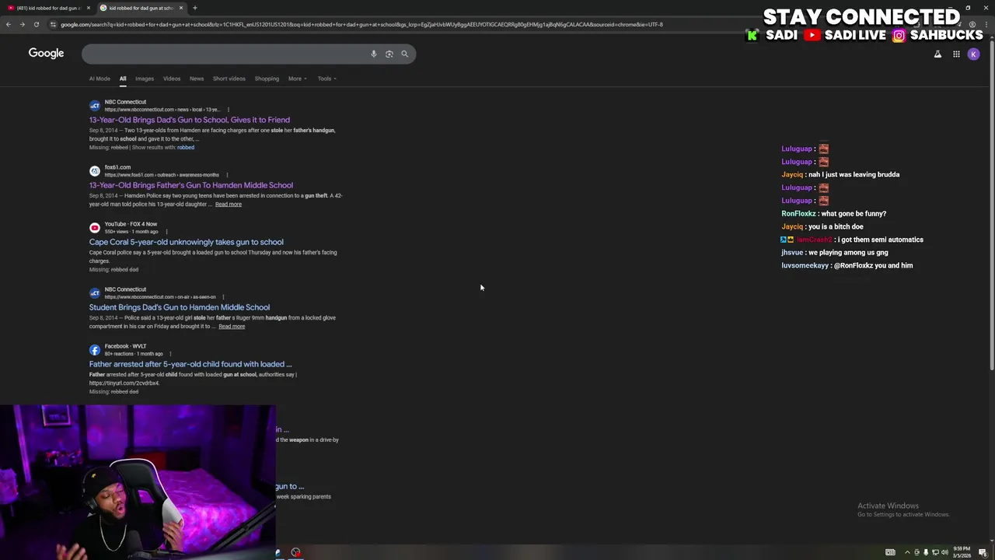Click fox61.com site favicon
The width and height of the screenshot is (995, 560).
pos(95,171)
